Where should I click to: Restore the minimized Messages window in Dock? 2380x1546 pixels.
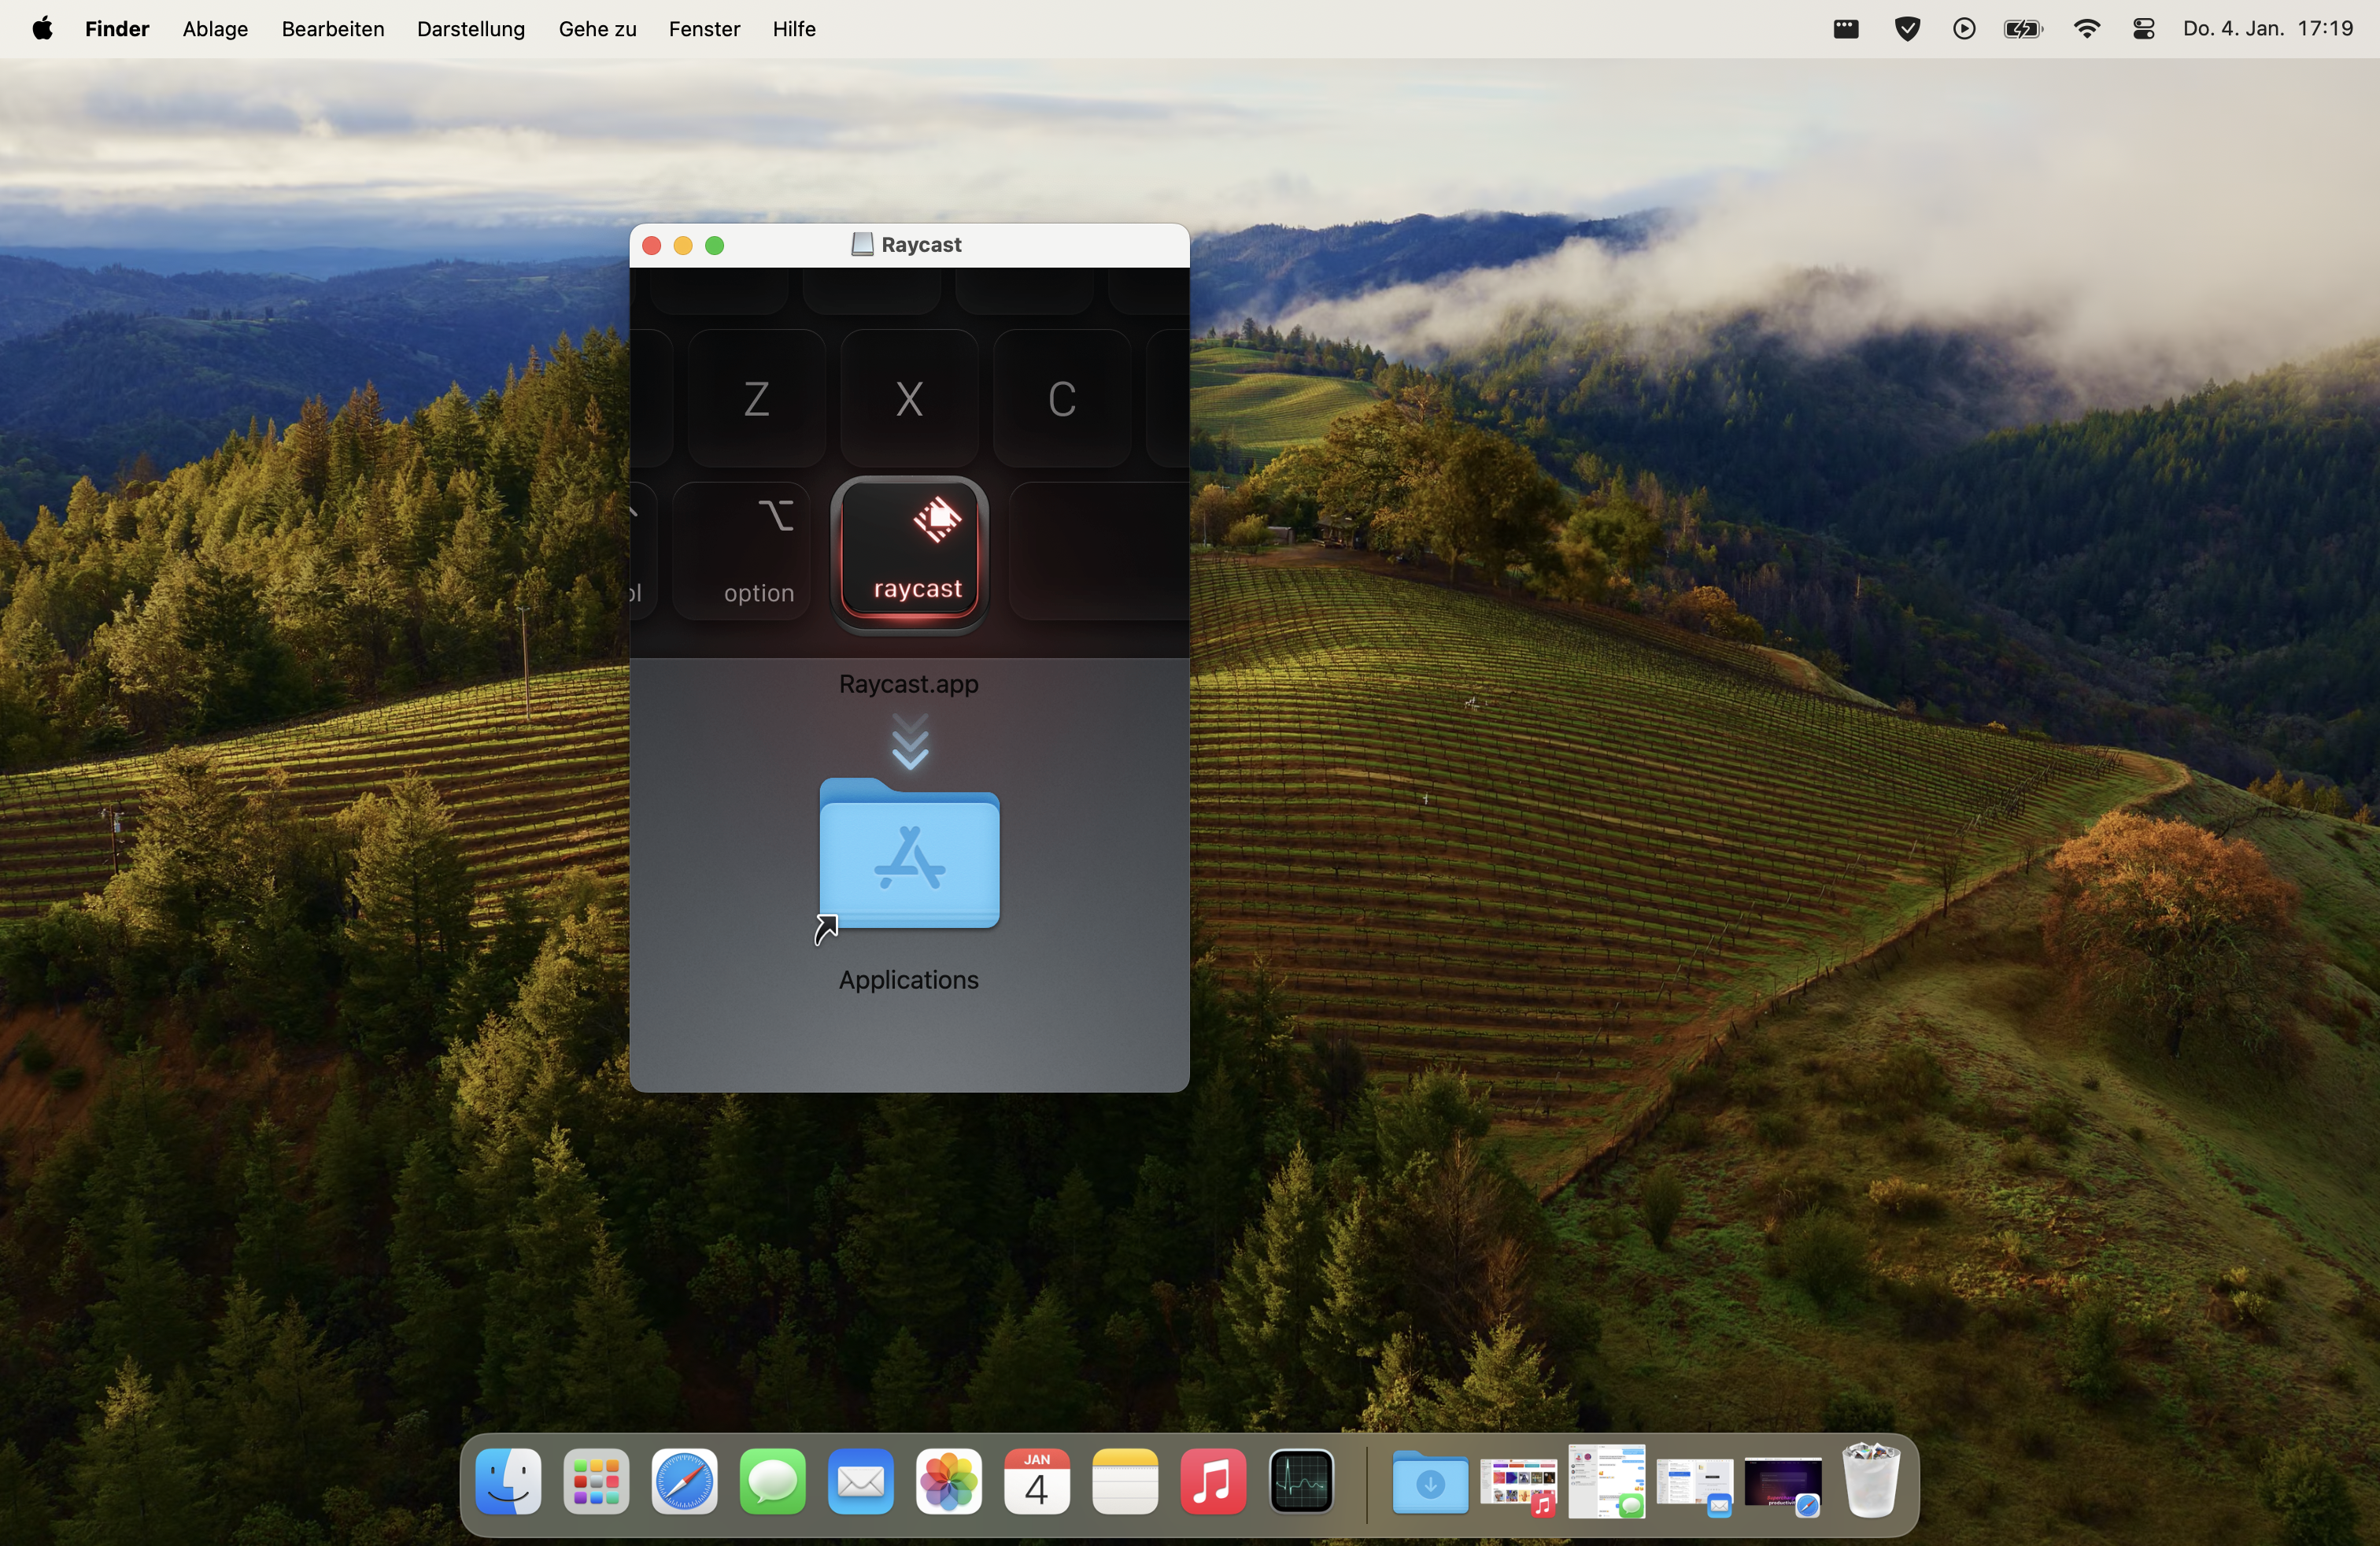click(1606, 1481)
